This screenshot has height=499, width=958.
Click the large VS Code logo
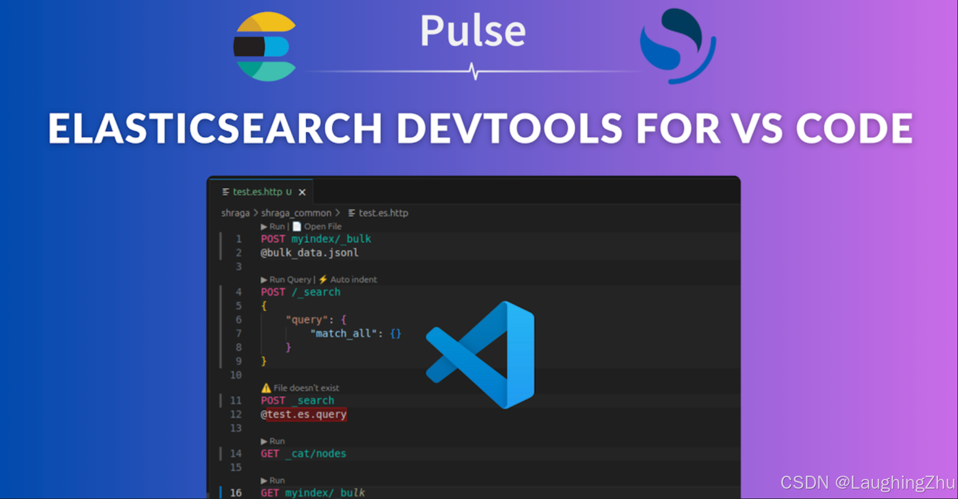coord(481,354)
